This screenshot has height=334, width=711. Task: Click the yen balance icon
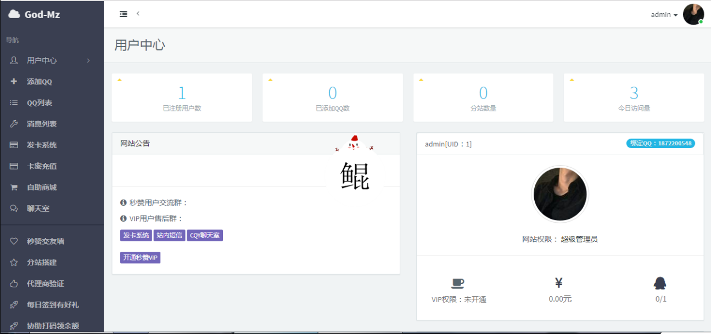[x=559, y=283]
